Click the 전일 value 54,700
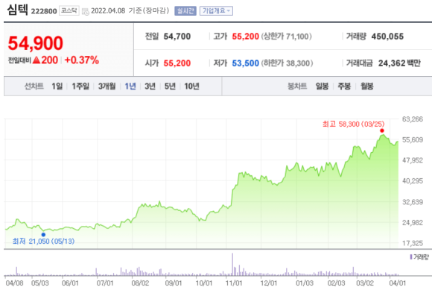Viewport: 432px width, 293px height. coord(177,37)
